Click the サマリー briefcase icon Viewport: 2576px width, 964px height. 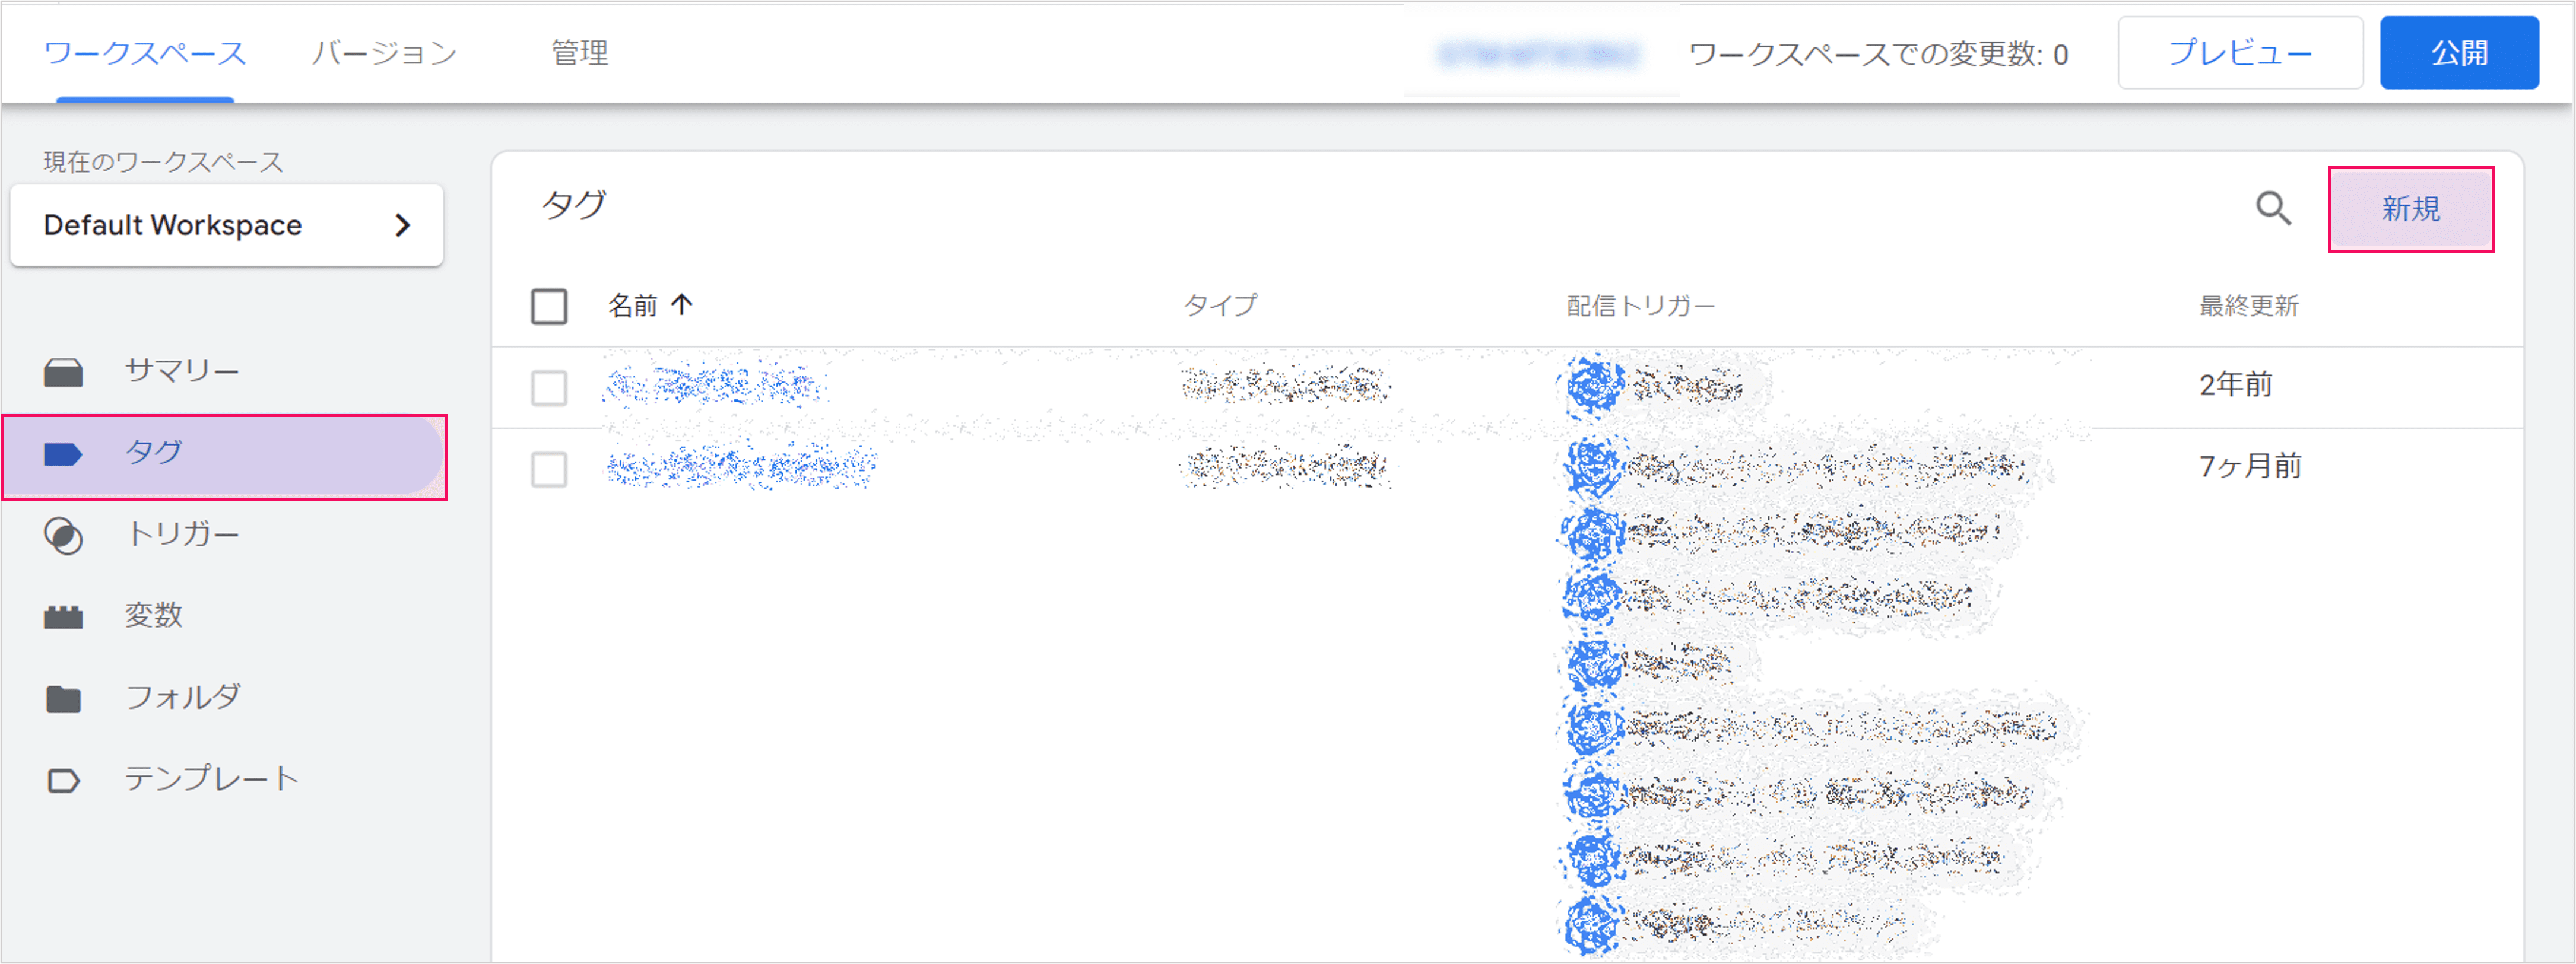[63, 373]
